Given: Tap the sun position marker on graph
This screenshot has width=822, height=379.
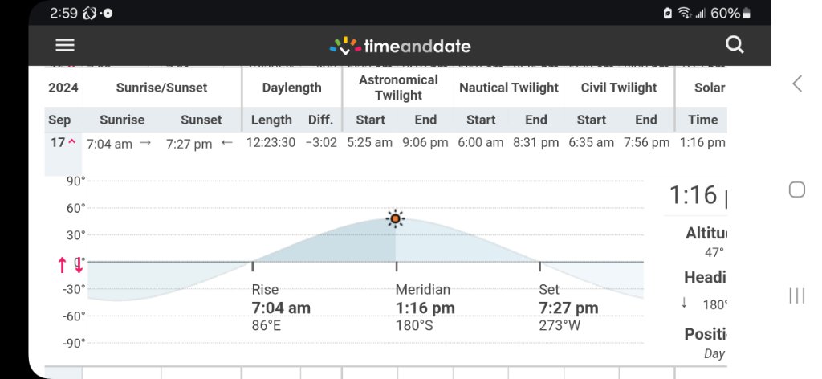Looking at the screenshot, I should point(395,218).
